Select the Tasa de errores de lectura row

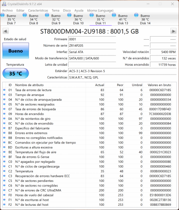point(87,90)
